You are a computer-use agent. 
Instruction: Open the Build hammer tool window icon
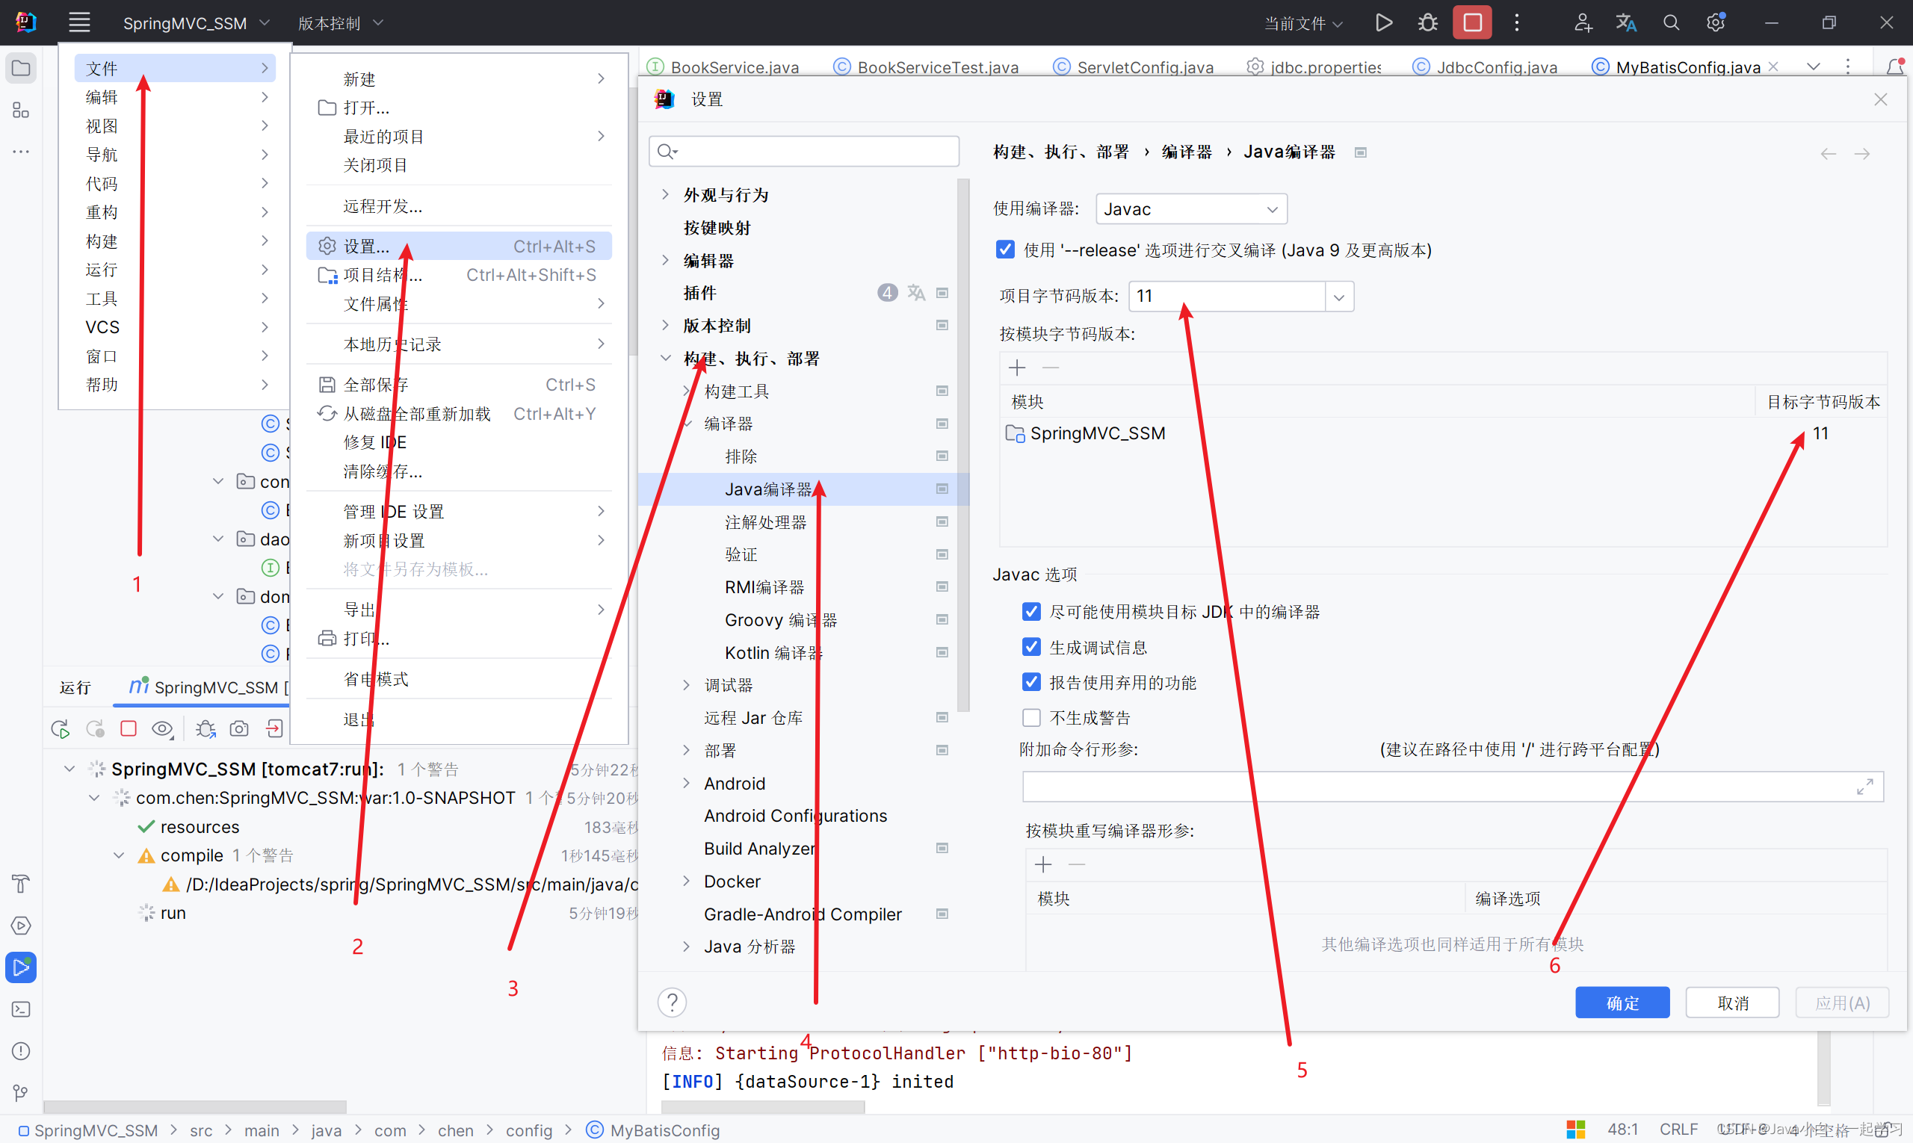21,884
